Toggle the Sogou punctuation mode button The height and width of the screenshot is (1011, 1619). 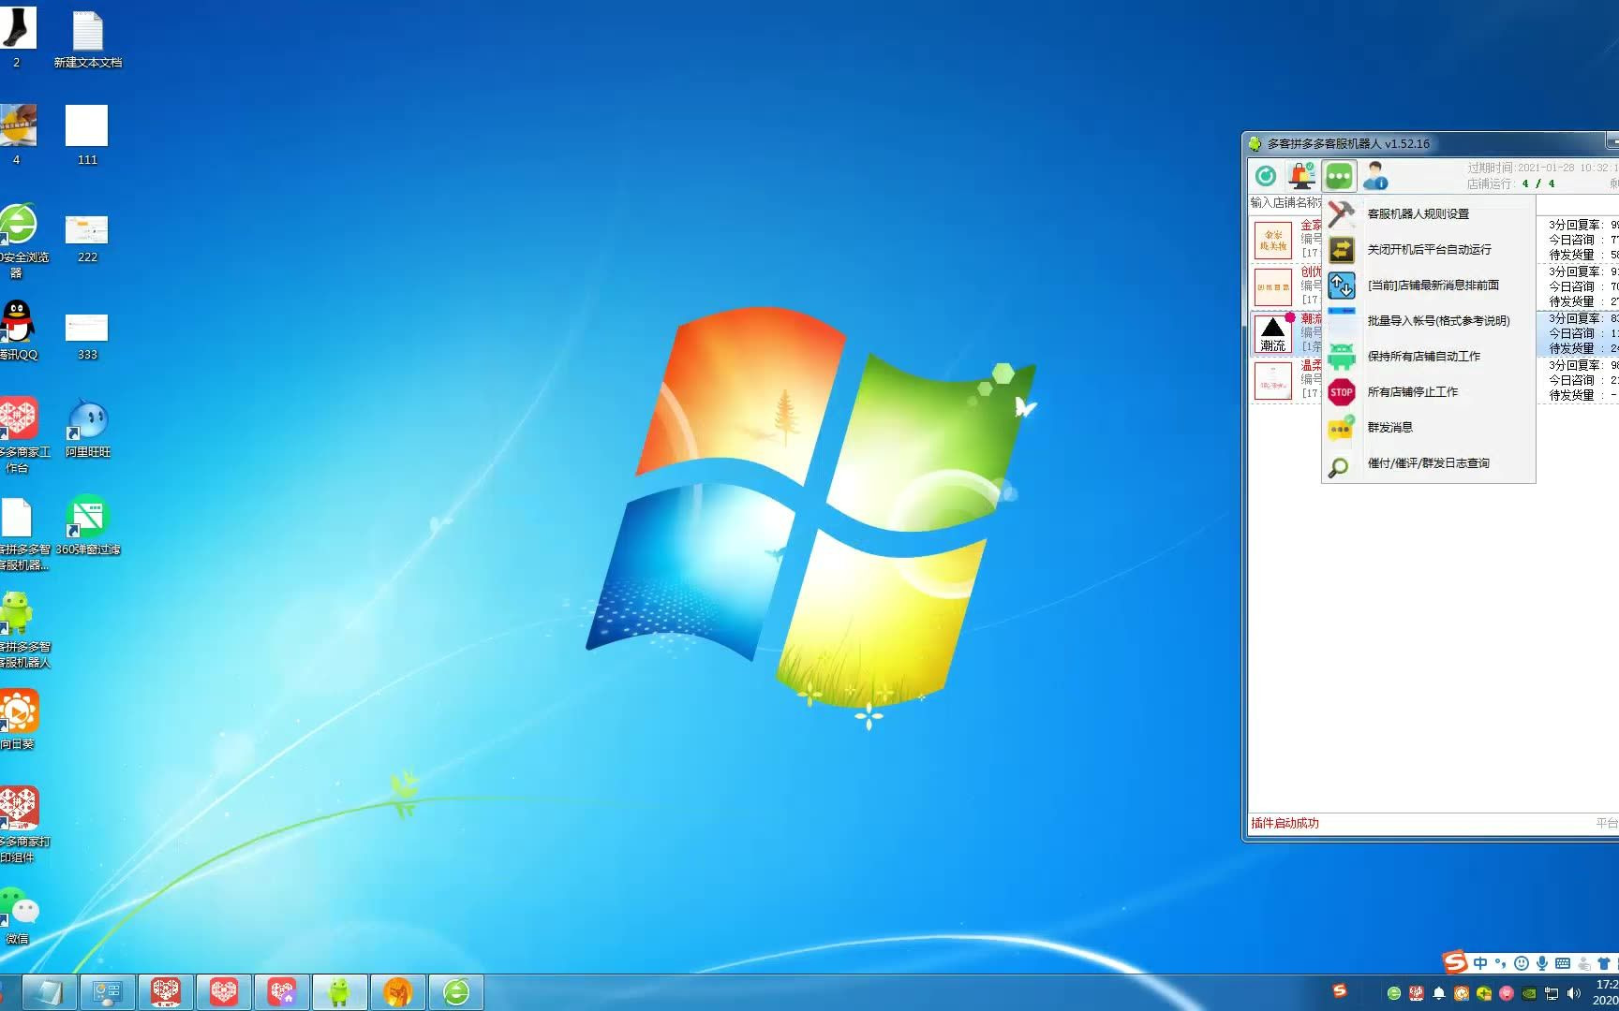tap(1501, 963)
